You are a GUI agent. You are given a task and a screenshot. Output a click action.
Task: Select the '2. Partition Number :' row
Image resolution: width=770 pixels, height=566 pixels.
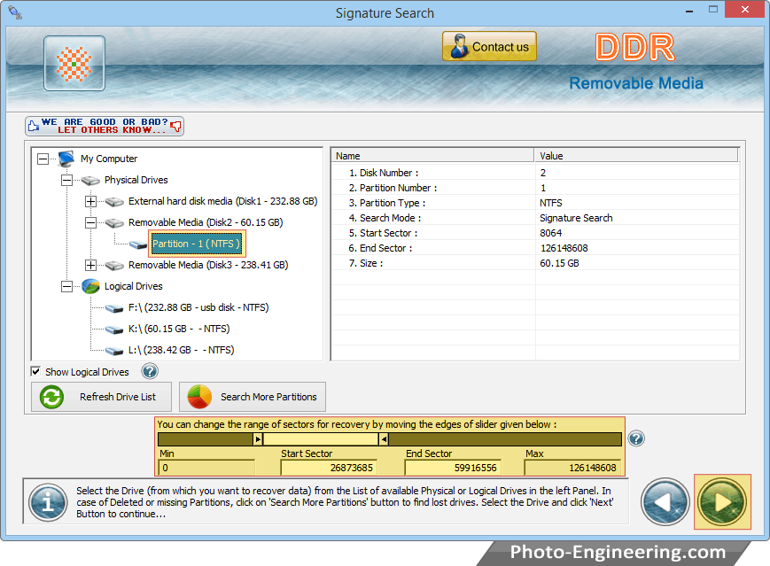535,188
